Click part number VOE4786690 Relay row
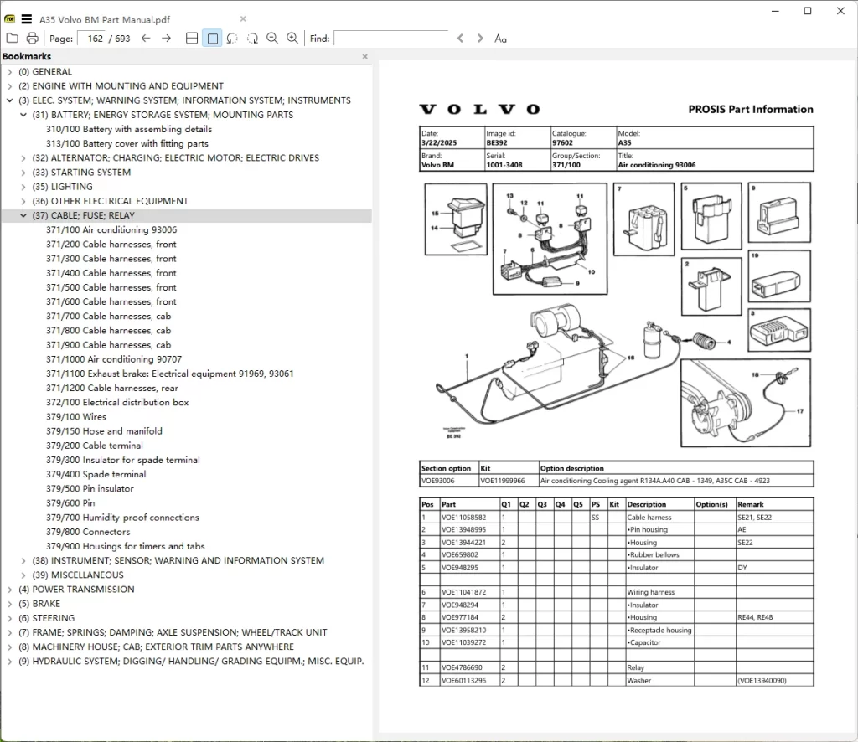The image size is (858, 742). point(616,667)
